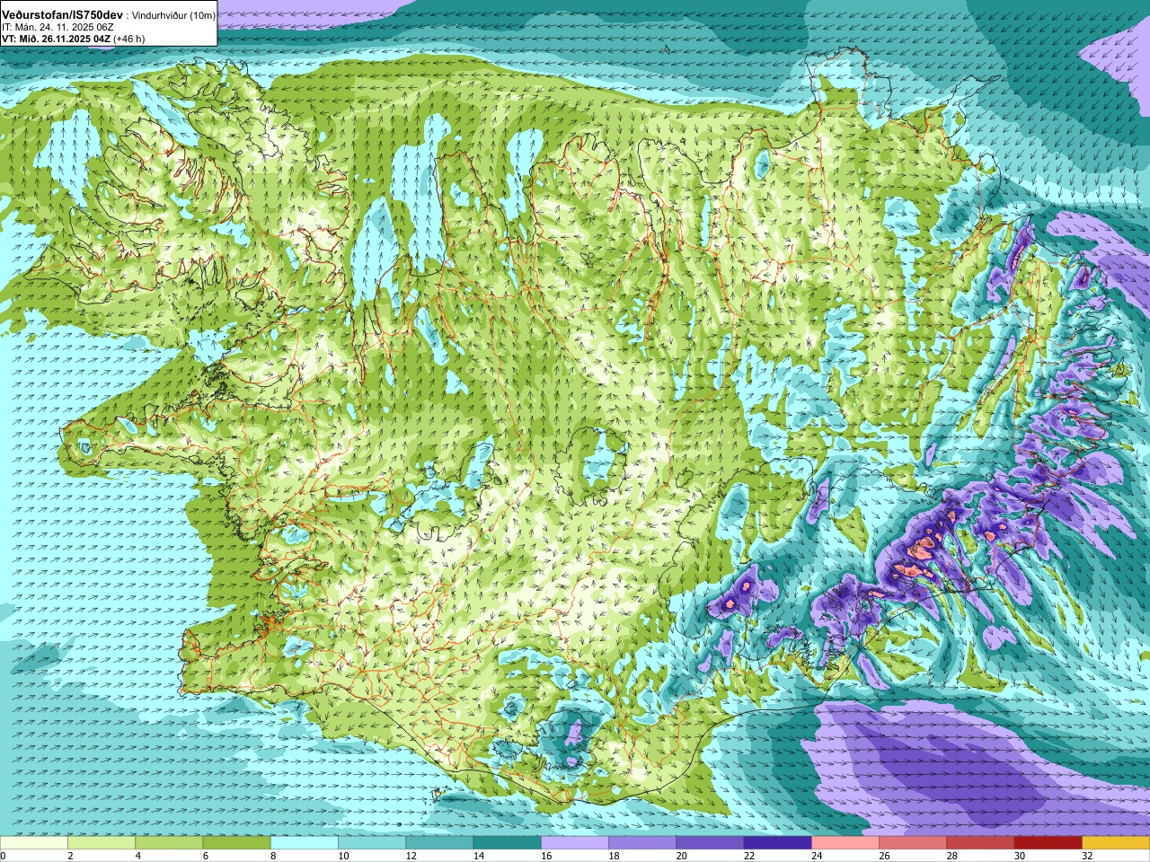Image resolution: width=1150 pixels, height=862 pixels.
Task: Choose the green 6–8 legend segment
Action: pos(236,843)
